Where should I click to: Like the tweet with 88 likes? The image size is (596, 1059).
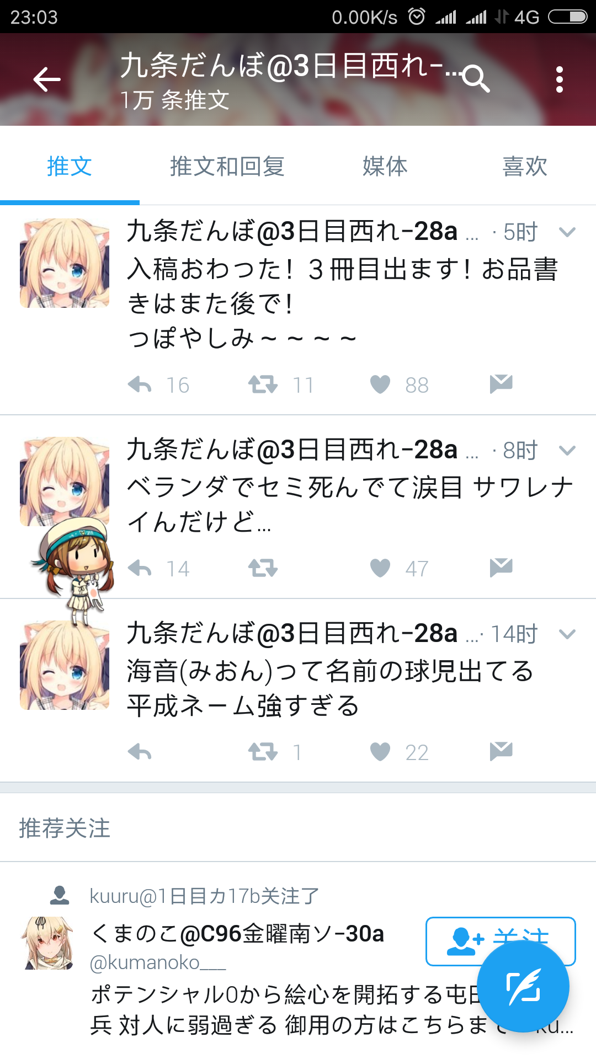click(x=380, y=384)
